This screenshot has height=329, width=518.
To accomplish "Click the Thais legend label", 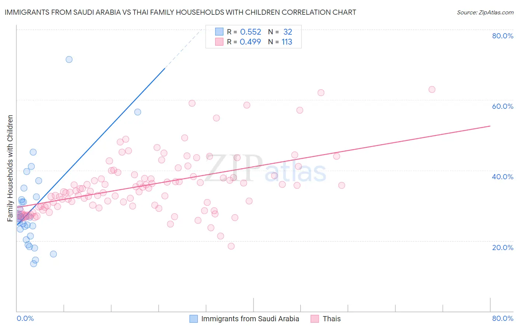I will click(x=332, y=319).
